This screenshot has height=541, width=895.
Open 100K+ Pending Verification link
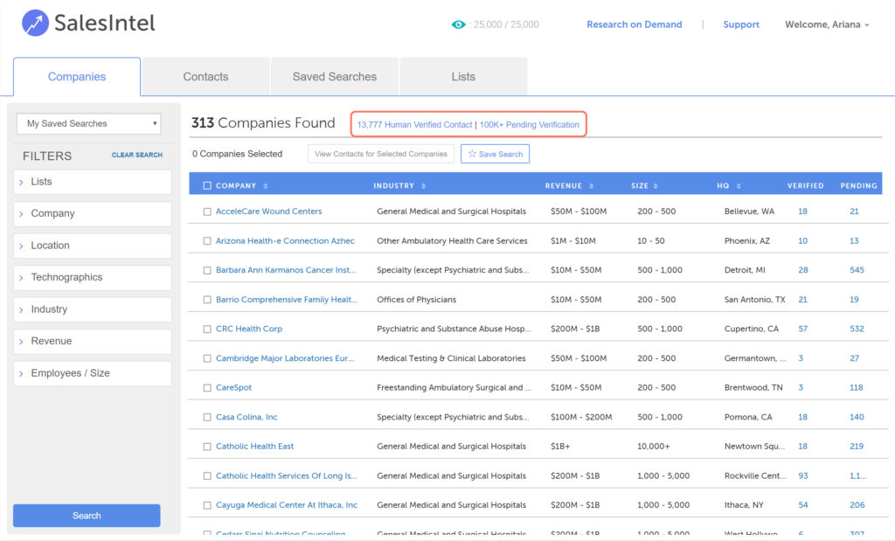(529, 124)
